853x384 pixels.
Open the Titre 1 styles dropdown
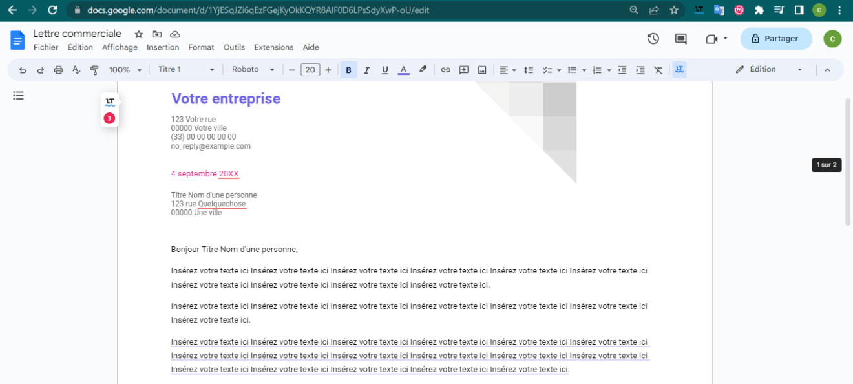tap(185, 69)
